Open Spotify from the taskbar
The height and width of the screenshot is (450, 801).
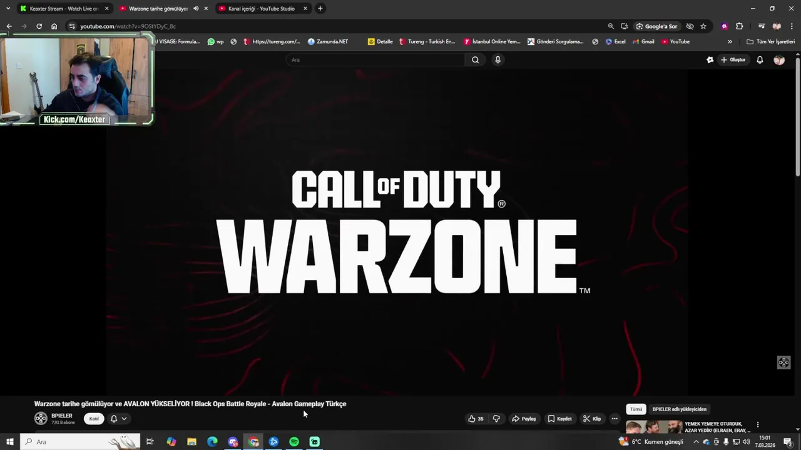coord(294,442)
